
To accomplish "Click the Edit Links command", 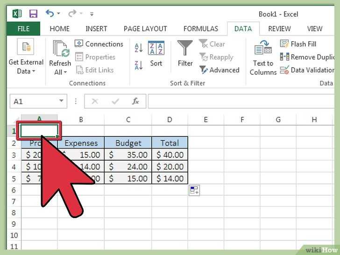I will 94,70.
